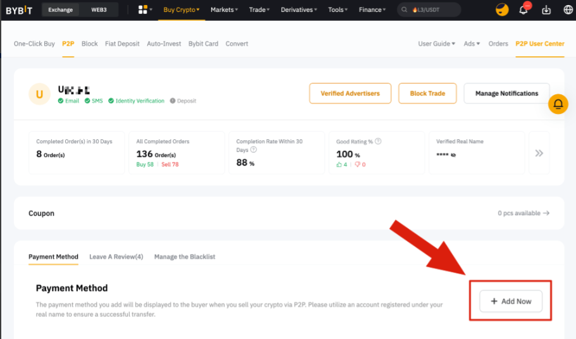
Task: Open the Bybit Card tab
Action: pyautogui.click(x=203, y=44)
